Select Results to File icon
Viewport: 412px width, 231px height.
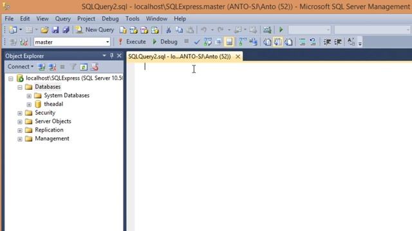288,42
